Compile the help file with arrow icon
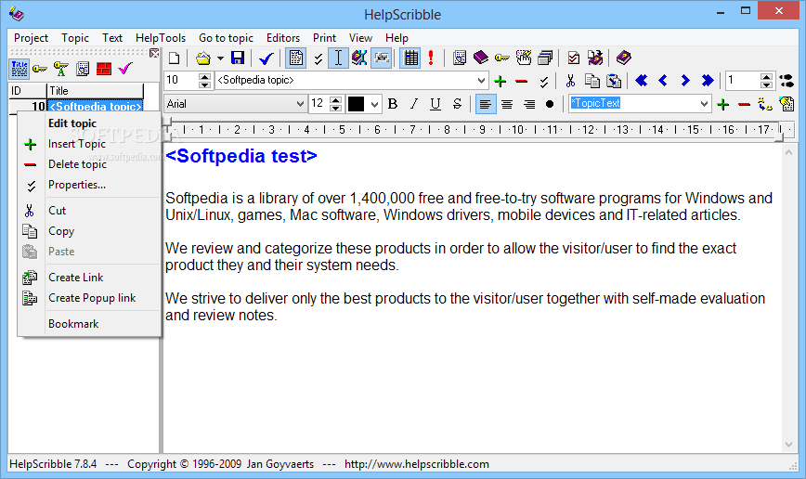 point(595,58)
